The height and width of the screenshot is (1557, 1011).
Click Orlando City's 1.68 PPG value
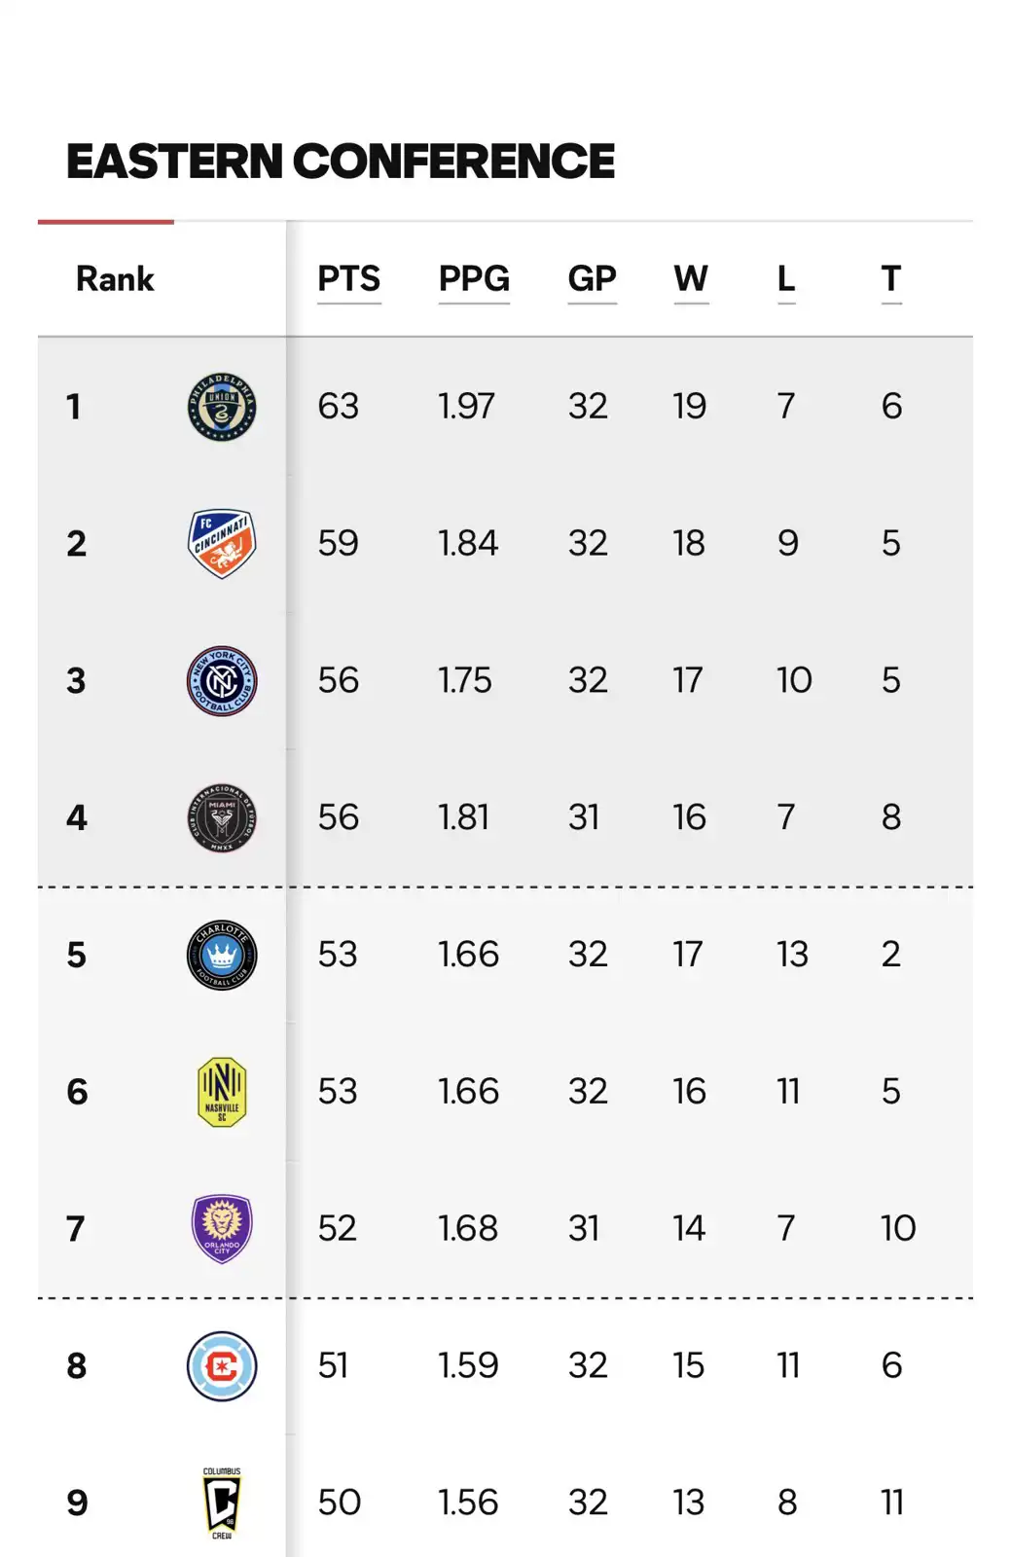[468, 1228]
